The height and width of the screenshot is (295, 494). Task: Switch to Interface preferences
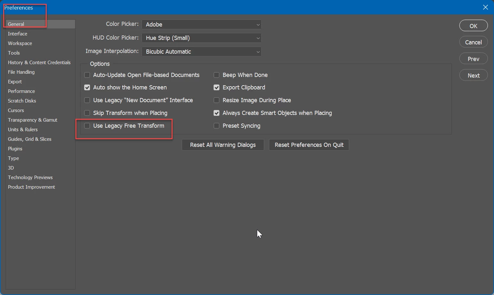[x=40, y=34]
